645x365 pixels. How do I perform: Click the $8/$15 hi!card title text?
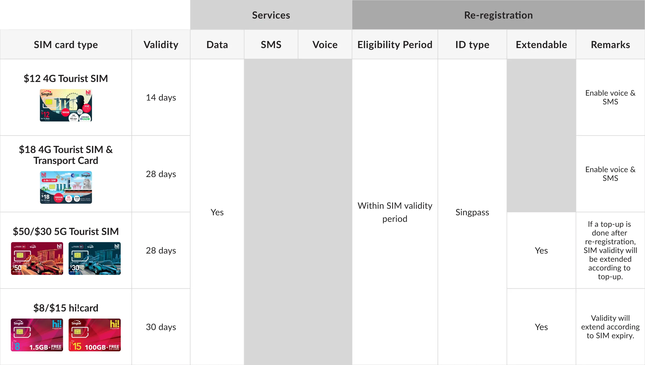[x=66, y=308]
